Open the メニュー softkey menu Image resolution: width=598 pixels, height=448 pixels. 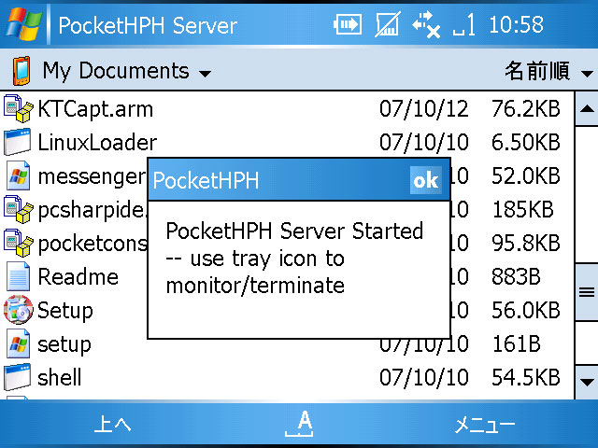pos(485,424)
